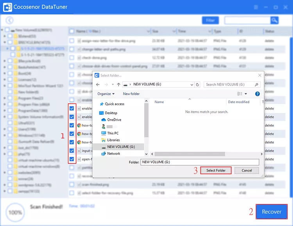This screenshot has width=293, height=226.
Task: Select Quick access in navigation pane
Action: click(114, 104)
